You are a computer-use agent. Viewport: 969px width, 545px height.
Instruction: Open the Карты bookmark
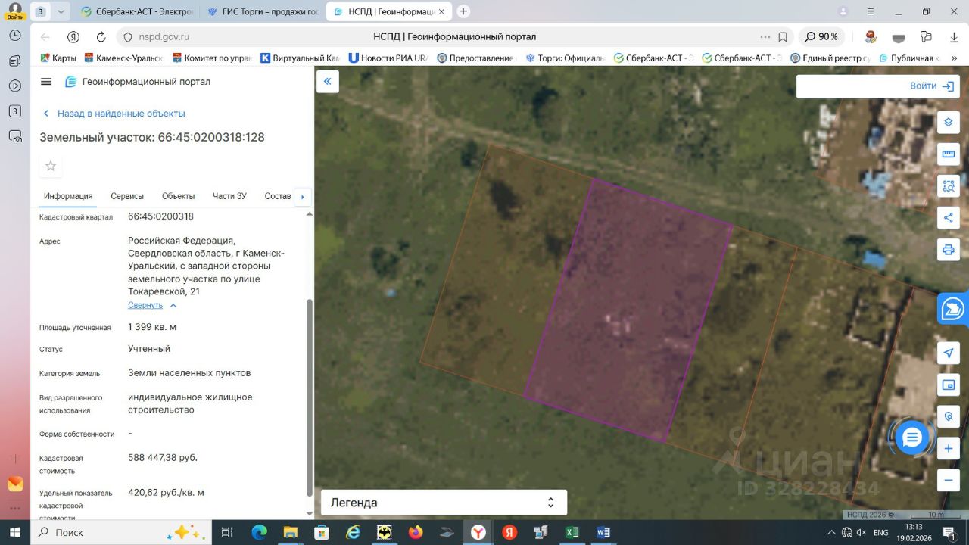[58, 58]
